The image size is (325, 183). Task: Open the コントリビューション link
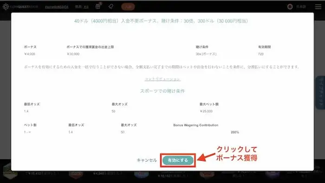click(162, 79)
